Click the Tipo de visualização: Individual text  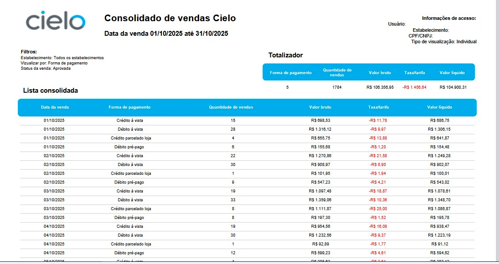444,41
